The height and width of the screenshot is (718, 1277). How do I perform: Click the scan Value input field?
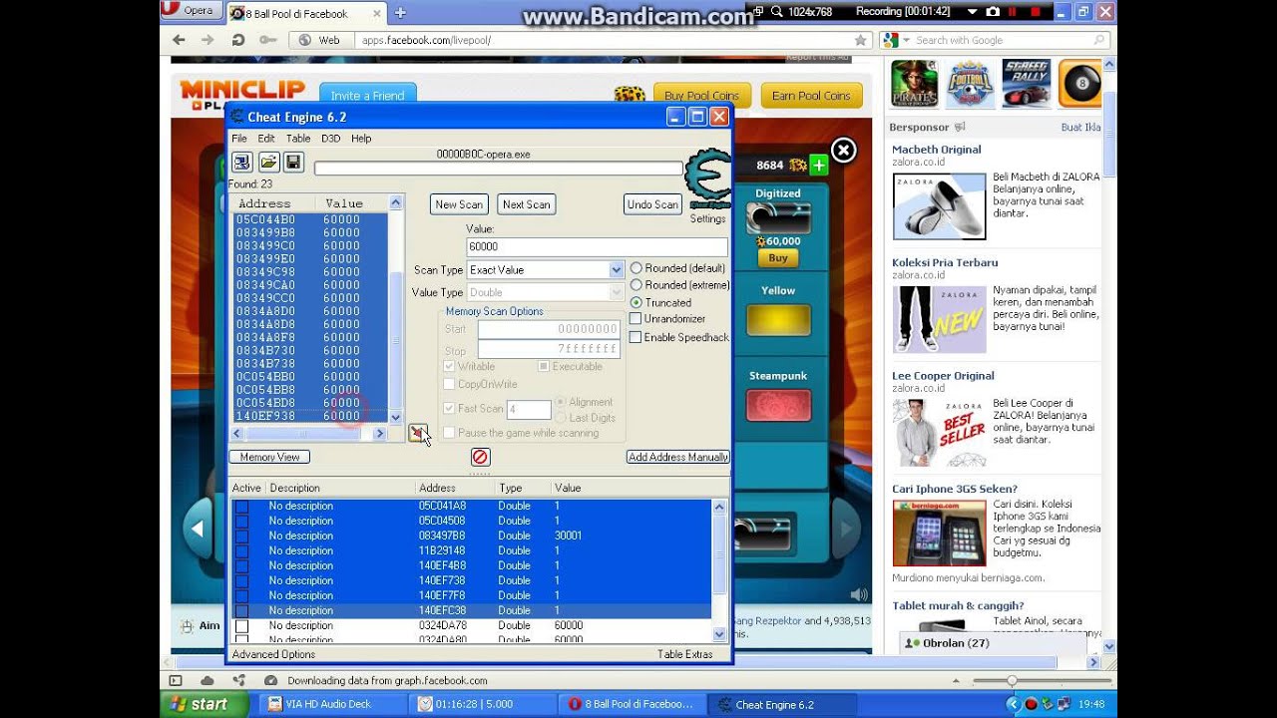[x=597, y=246]
